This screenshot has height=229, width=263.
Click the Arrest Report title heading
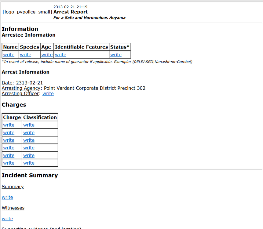coord(71,12)
